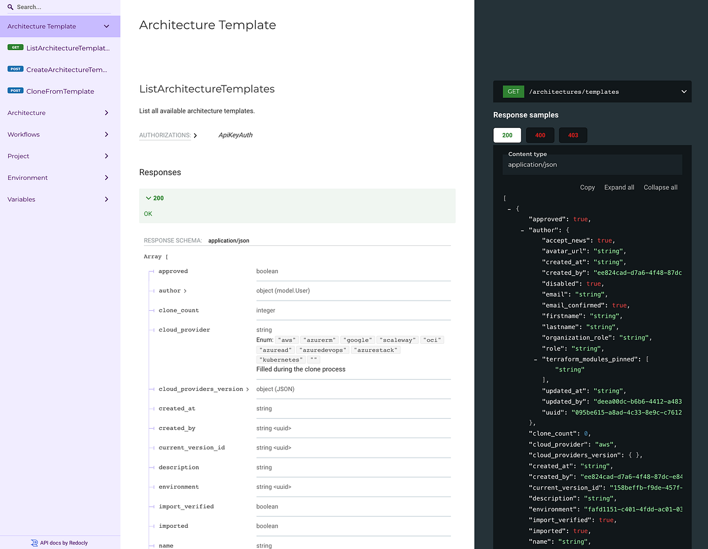708x549 pixels.
Task: Click the GET badge beside ListArchitectureTemplates
Action: click(15, 47)
